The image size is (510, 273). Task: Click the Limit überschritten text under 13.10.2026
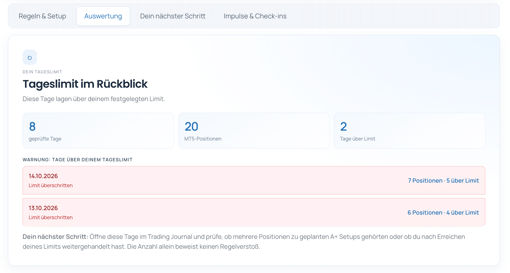(51, 217)
